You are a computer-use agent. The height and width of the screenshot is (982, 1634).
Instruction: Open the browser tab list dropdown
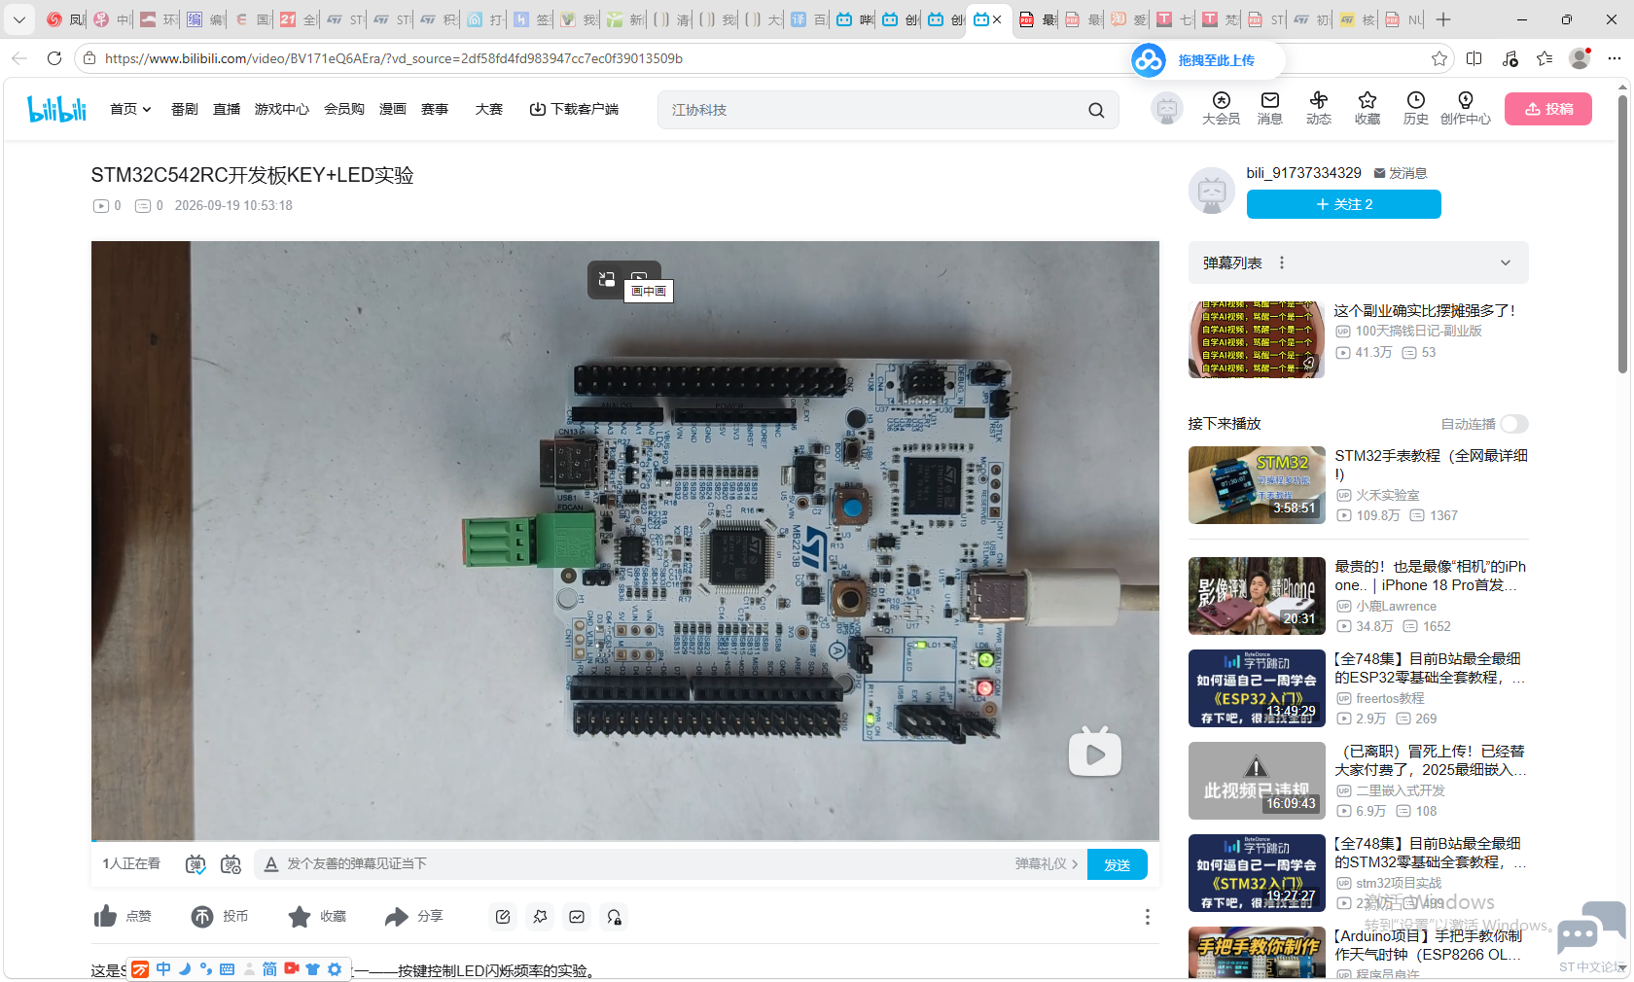click(19, 19)
